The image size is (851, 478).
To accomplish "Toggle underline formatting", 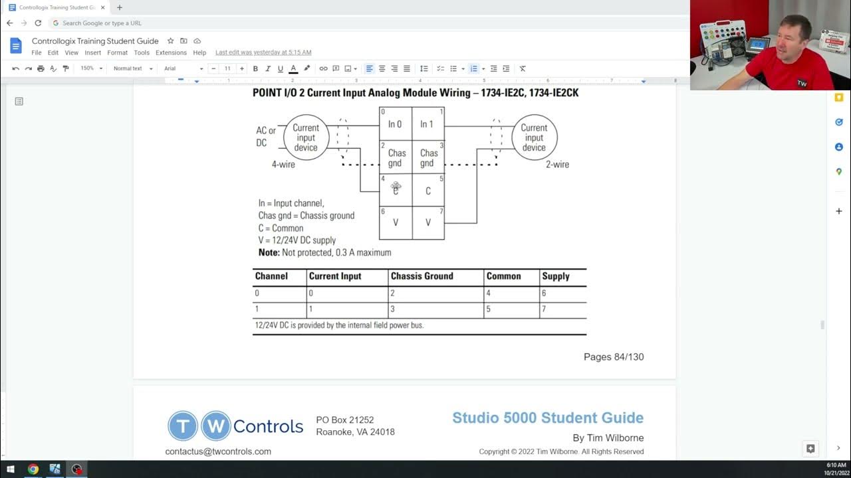I will coord(280,68).
